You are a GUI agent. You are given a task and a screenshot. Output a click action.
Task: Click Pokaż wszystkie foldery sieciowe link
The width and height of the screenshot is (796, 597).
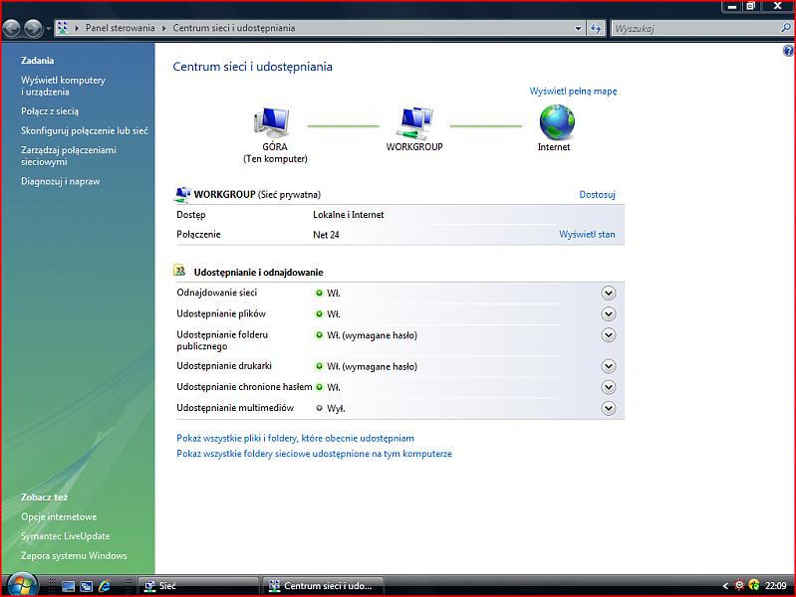click(314, 454)
